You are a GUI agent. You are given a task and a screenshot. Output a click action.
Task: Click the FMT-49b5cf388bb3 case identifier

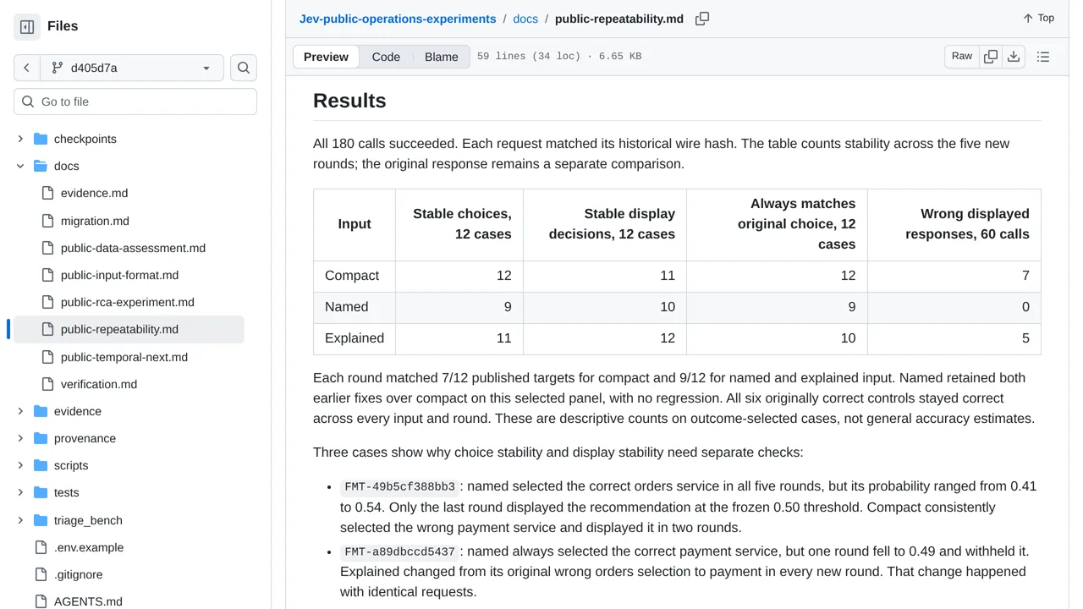click(x=400, y=487)
